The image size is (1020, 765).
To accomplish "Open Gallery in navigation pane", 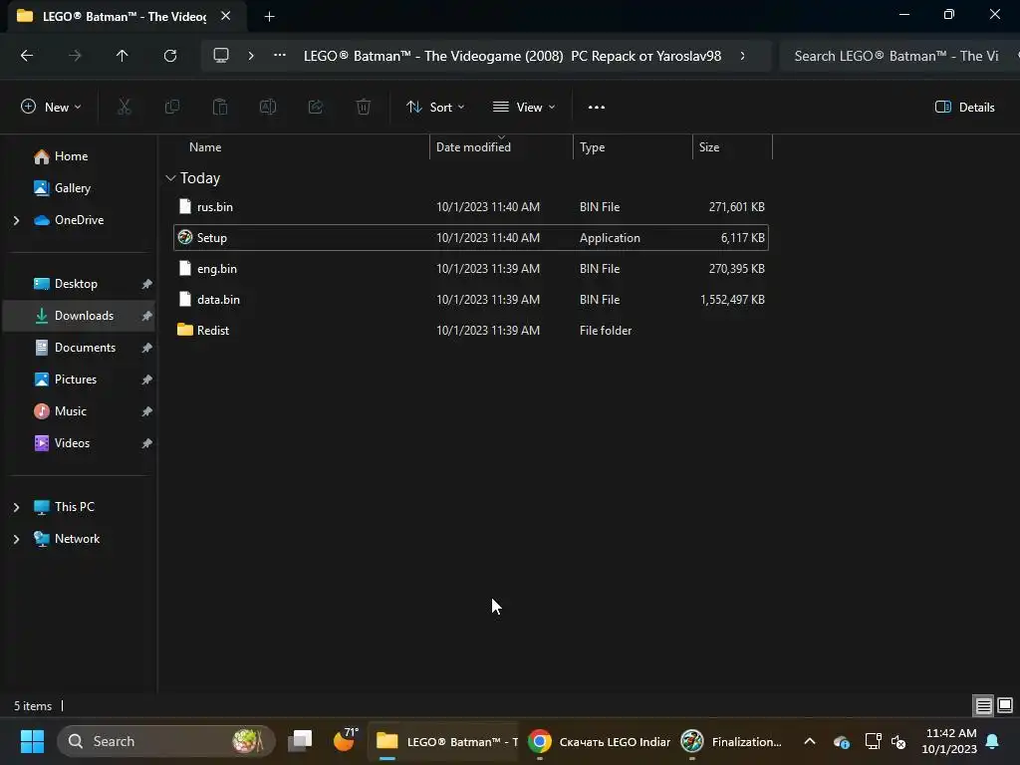I will click(72, 188).
